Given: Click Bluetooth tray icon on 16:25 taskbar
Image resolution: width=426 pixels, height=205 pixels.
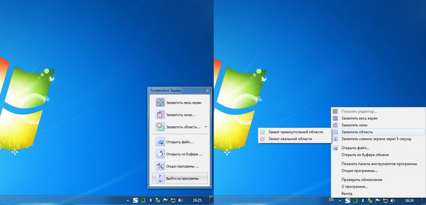Looking at the screenshot, I should click(x=150, y=200).
